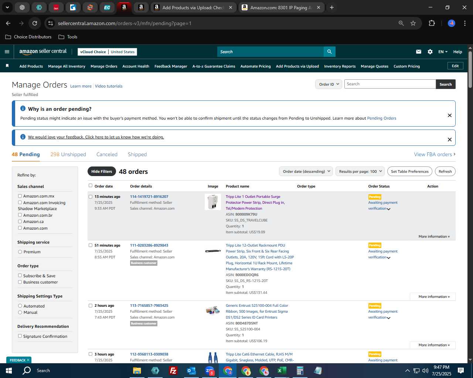
Task: Click the volume icon in system tray
Action: pos(425,370)
